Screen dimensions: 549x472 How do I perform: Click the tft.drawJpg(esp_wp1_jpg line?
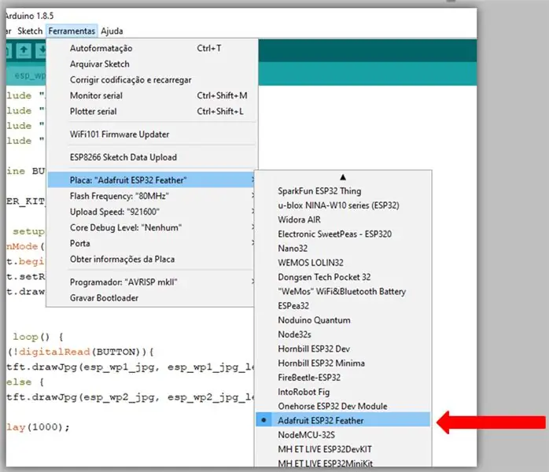click(x=130, y=367)
